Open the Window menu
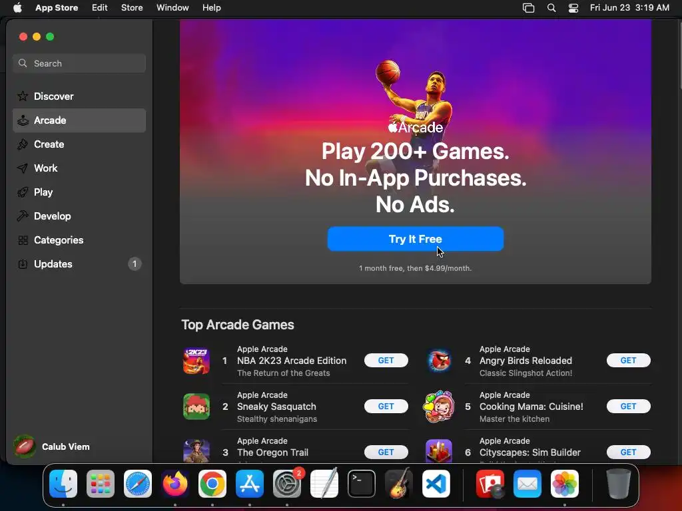The width and height of the screenshot is (682, 511). point(172,8)
